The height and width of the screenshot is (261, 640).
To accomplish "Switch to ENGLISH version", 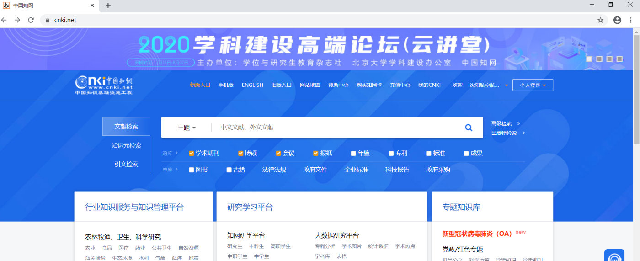I will 252,85.
